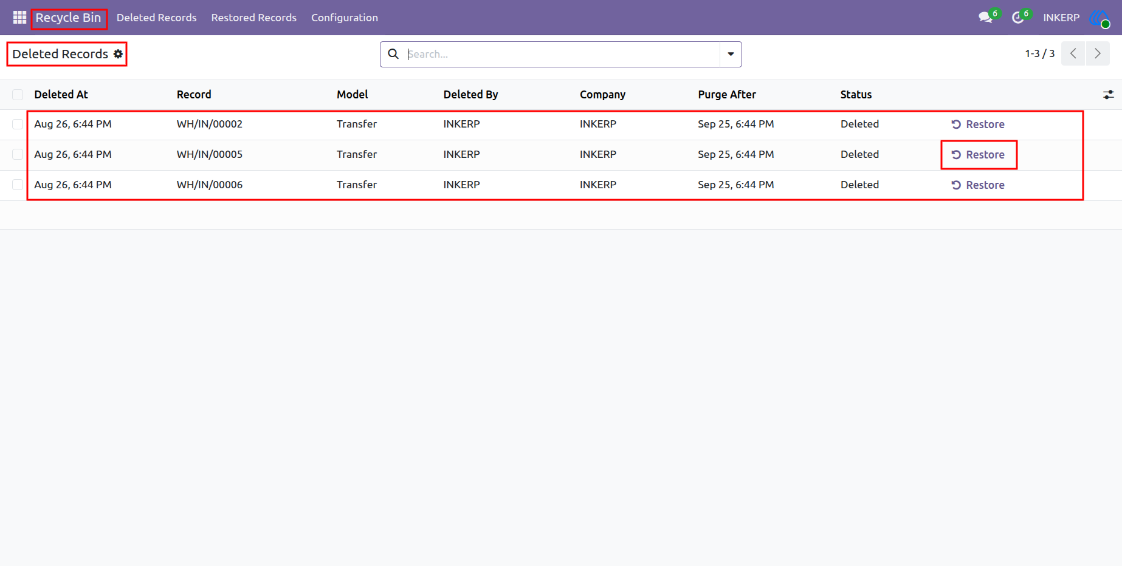This screenshot has height=566, width=1122.
Task: Open the Restored Records menu
Action: tap(254, 18)
